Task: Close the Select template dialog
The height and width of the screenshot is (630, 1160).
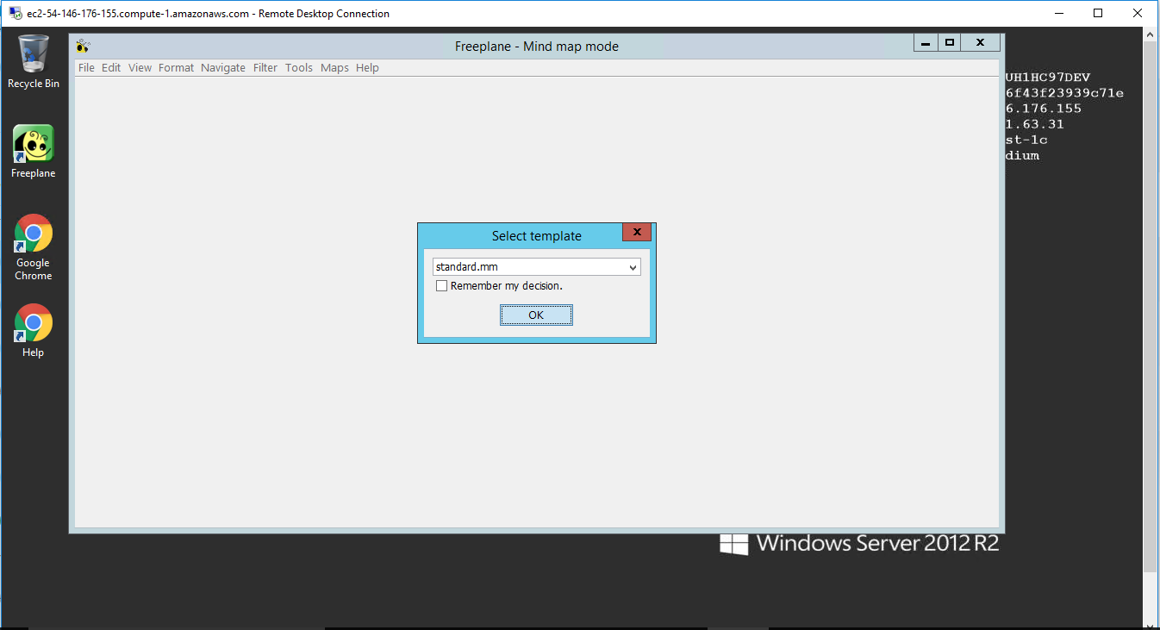Action: click(x=636, y=233)
